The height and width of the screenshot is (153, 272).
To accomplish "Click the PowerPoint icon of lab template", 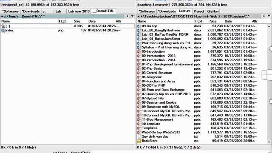I will point(139,124).
